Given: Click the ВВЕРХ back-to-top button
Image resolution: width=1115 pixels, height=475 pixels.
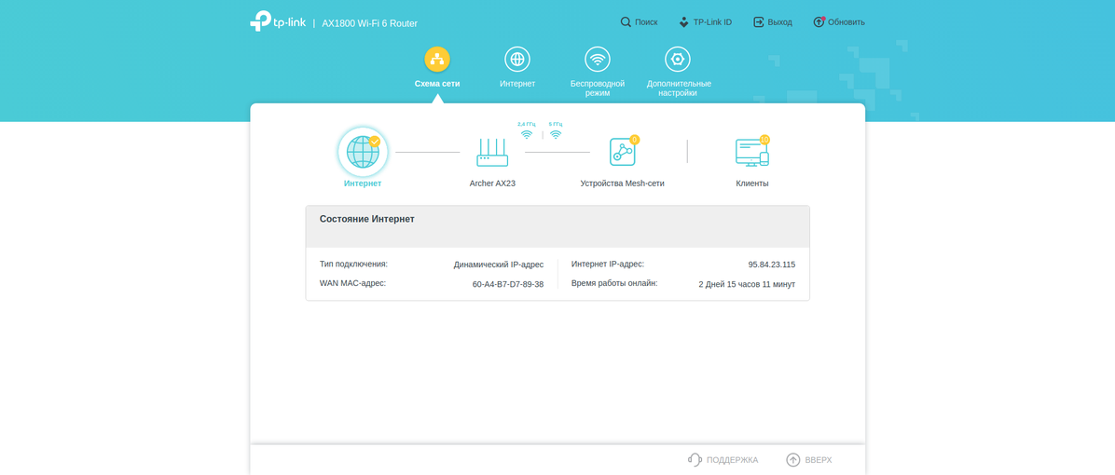Looking at the screenshot, I should (x=809, y=460).
